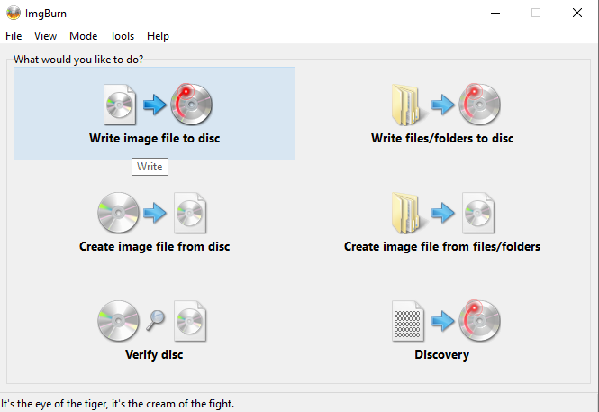
Task: Click the burning disc icon in Write files/folders to disc
Action: pyautogui.click(x=479, y=104)
